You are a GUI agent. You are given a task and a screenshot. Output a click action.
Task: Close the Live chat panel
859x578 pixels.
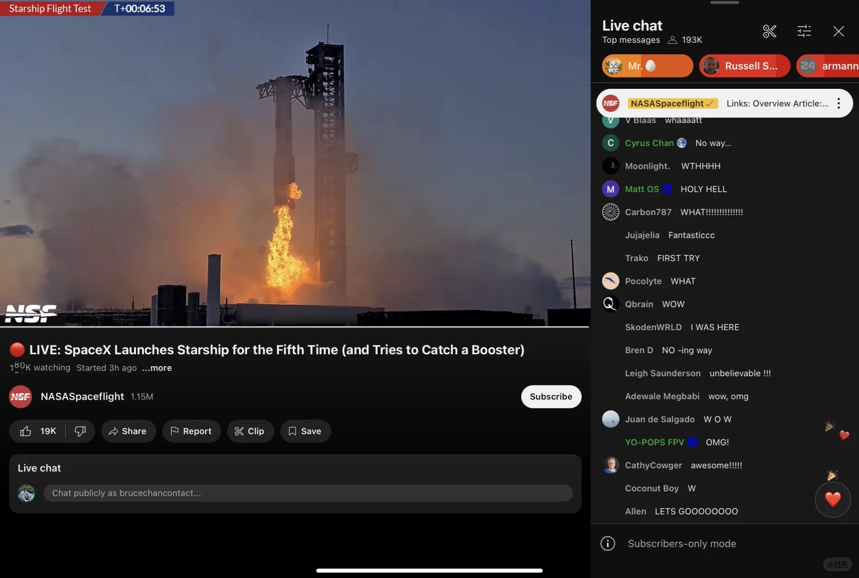[839, 32]
